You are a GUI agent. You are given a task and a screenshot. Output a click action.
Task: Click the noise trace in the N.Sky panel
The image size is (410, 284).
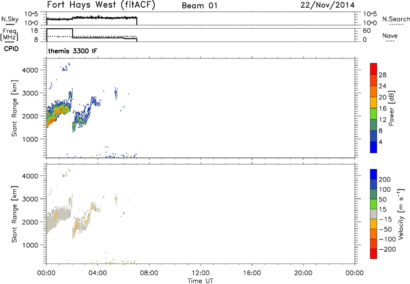click(92, 18)
